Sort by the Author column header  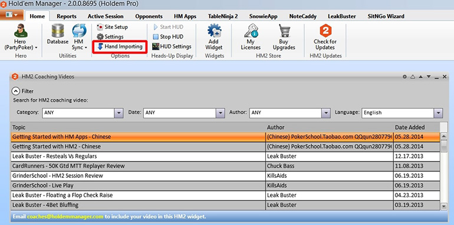coord(330,127)
